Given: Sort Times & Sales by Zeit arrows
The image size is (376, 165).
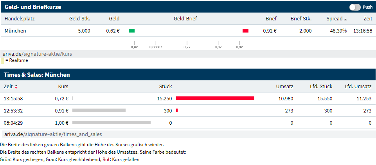Looking at the screenshot, I should tap(16, 87).
